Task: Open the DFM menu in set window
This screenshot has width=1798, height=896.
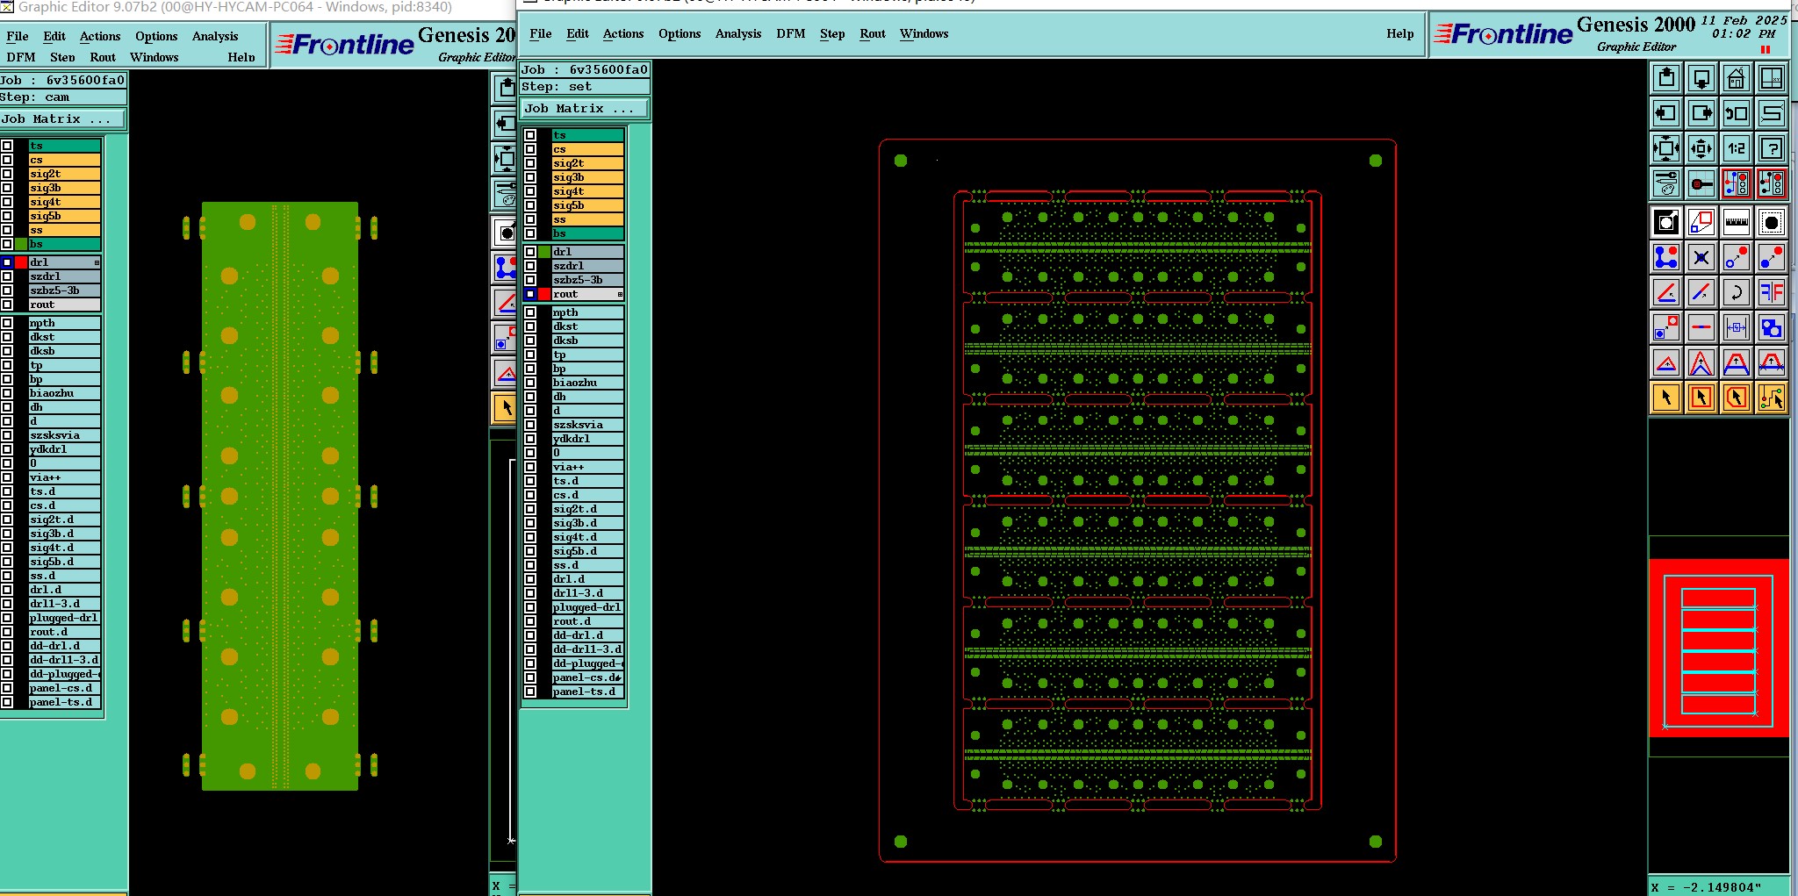Action: [791, 33]
